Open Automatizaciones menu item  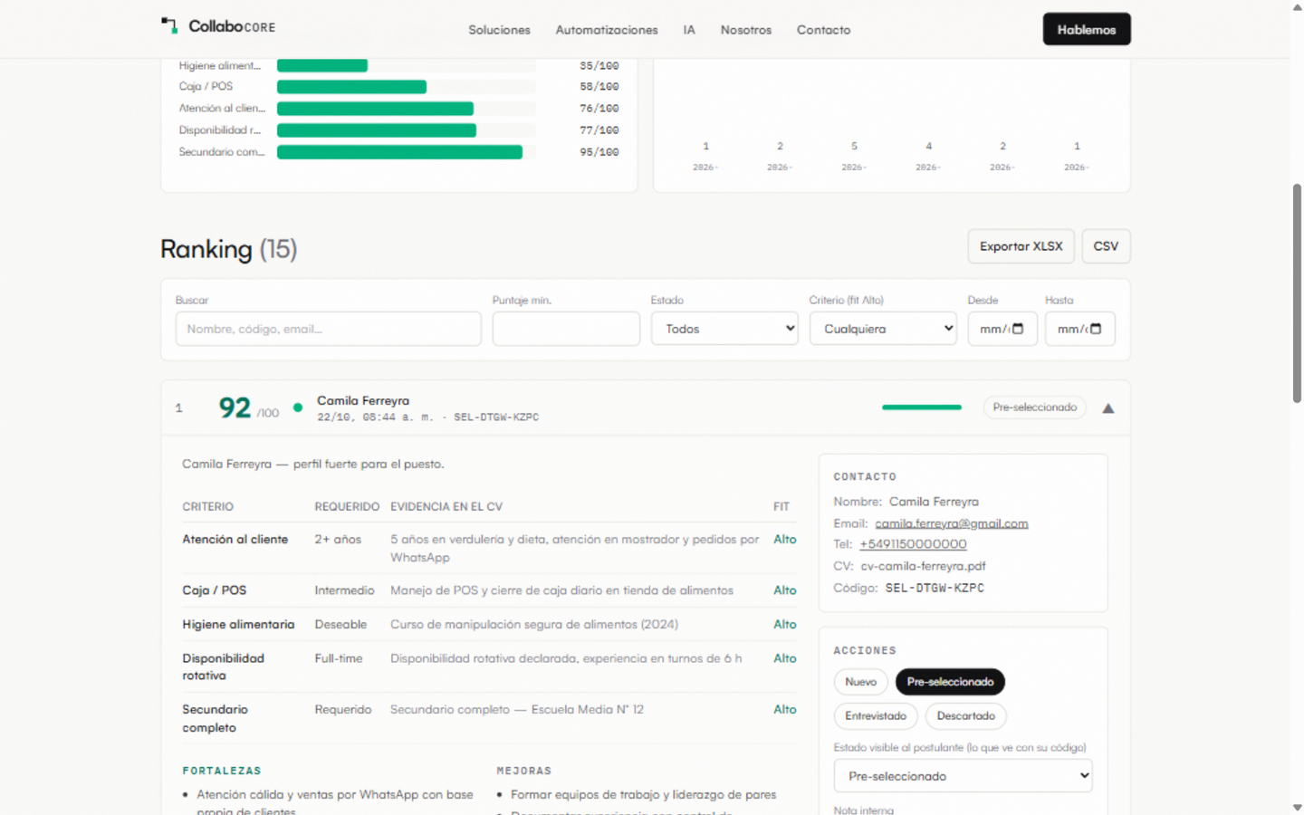tap(607, 30)
